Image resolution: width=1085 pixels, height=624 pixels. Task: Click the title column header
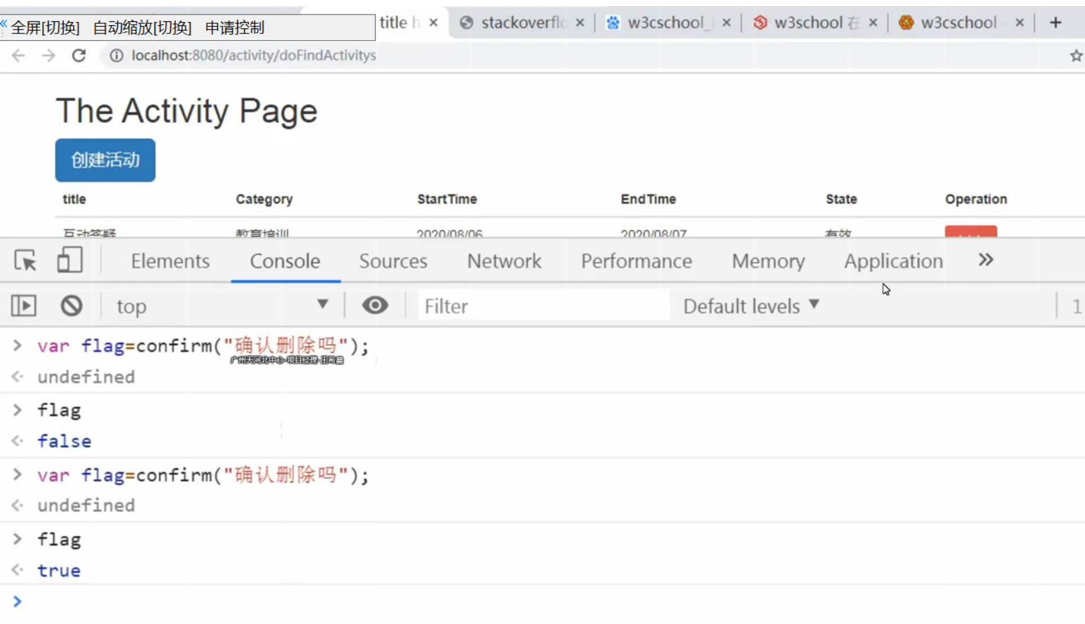click(74, 200)
